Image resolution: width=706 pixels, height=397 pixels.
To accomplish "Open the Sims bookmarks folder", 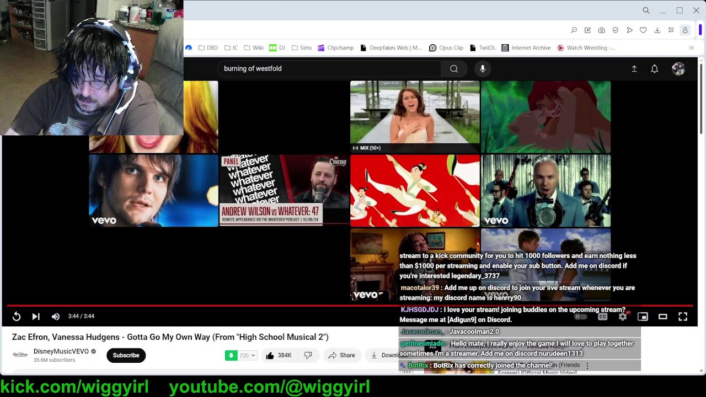I will click(x=301, y=48).
